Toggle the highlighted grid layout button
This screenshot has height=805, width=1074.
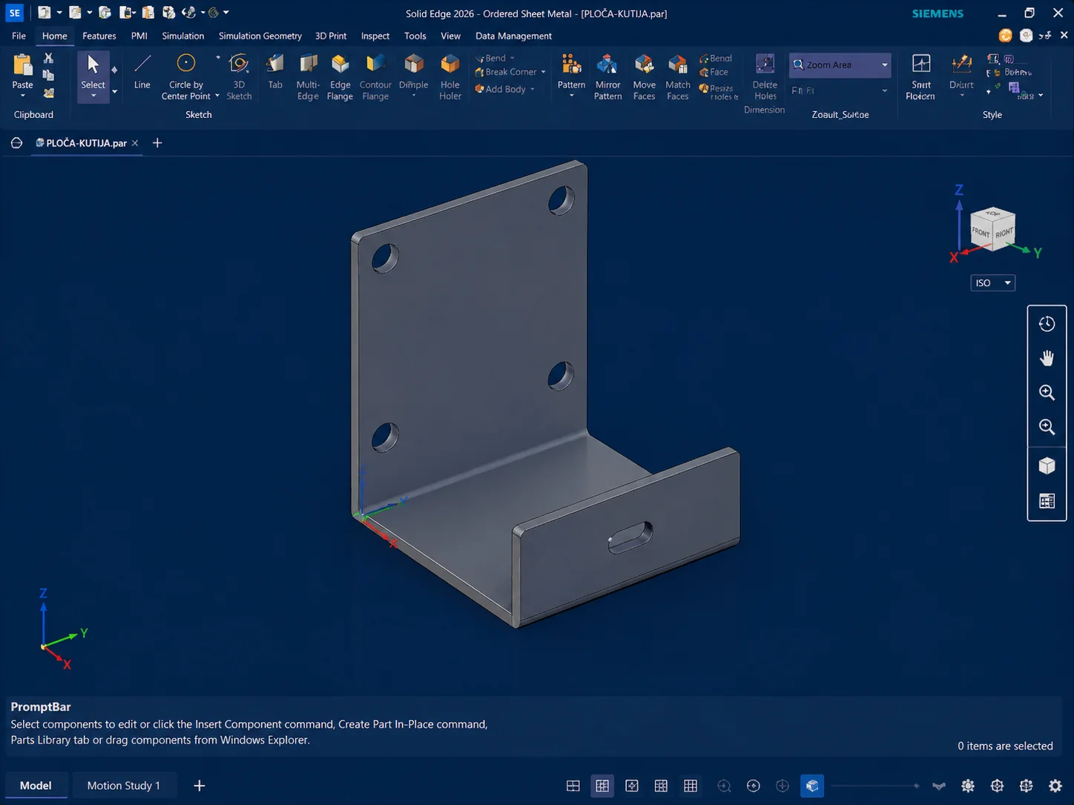tap(602, 786)
